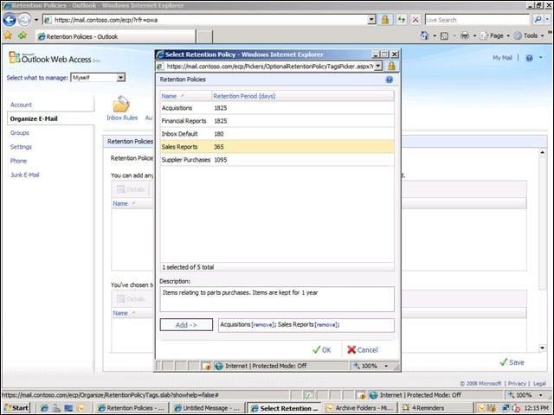The height and width of the screenshot is (415, 554).
Task: Click the help icon in Retention Policies header
Action: pos(390,80)
